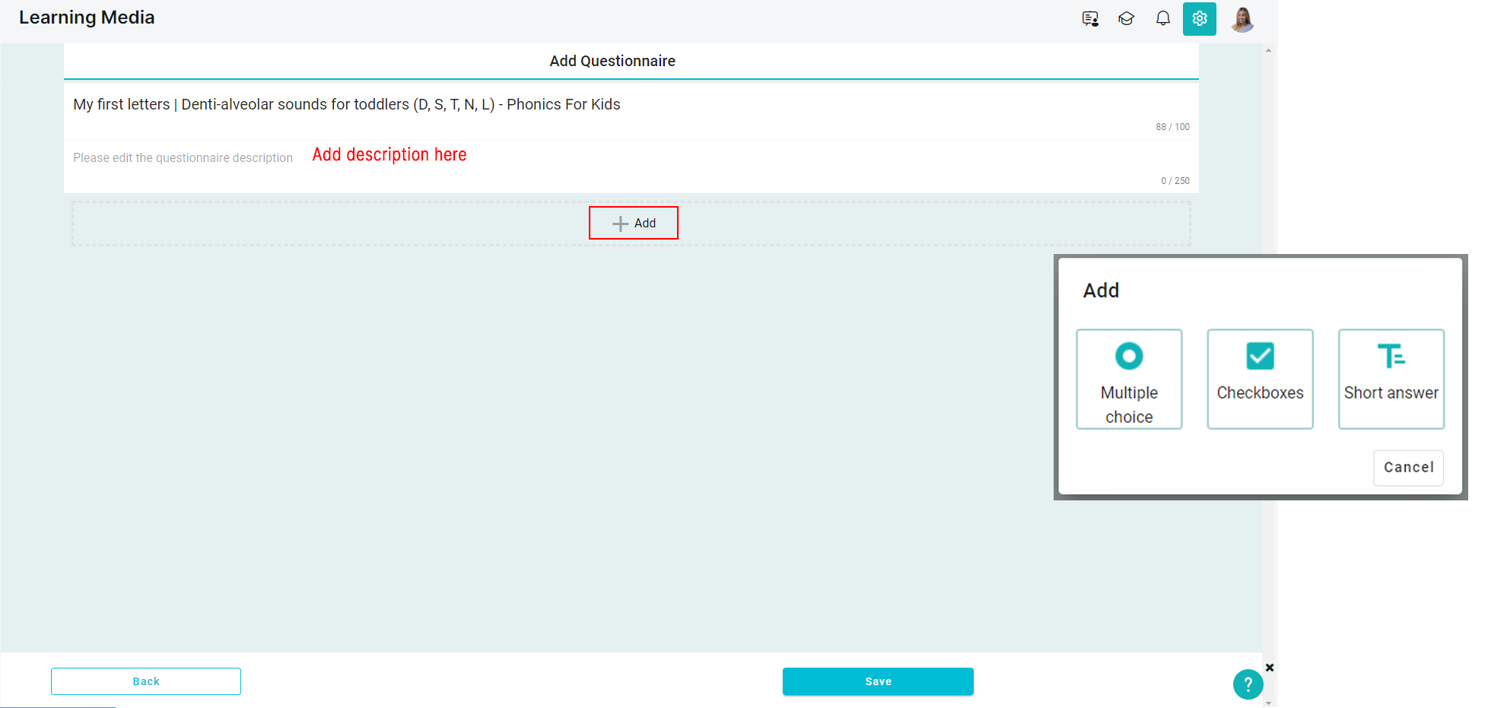The height and width of the screenshot is (708, 1488).
Task: Open the settings gear button
Action: (1200, 19)
